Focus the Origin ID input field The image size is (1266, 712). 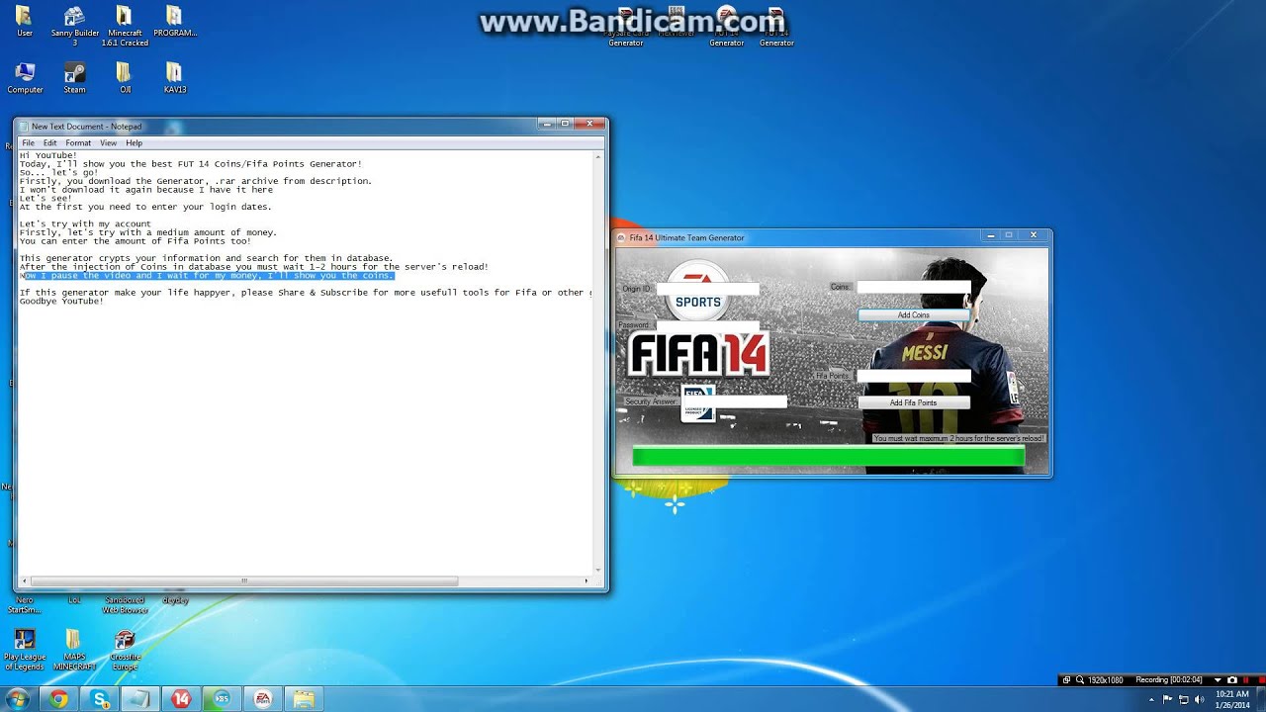(x=706, y=290)
